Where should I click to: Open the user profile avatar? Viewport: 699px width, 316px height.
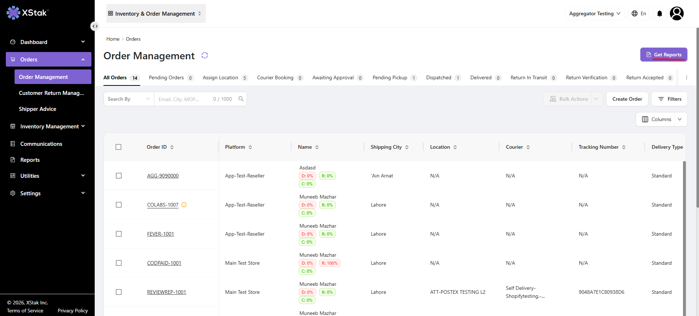(x=677, y=13)
